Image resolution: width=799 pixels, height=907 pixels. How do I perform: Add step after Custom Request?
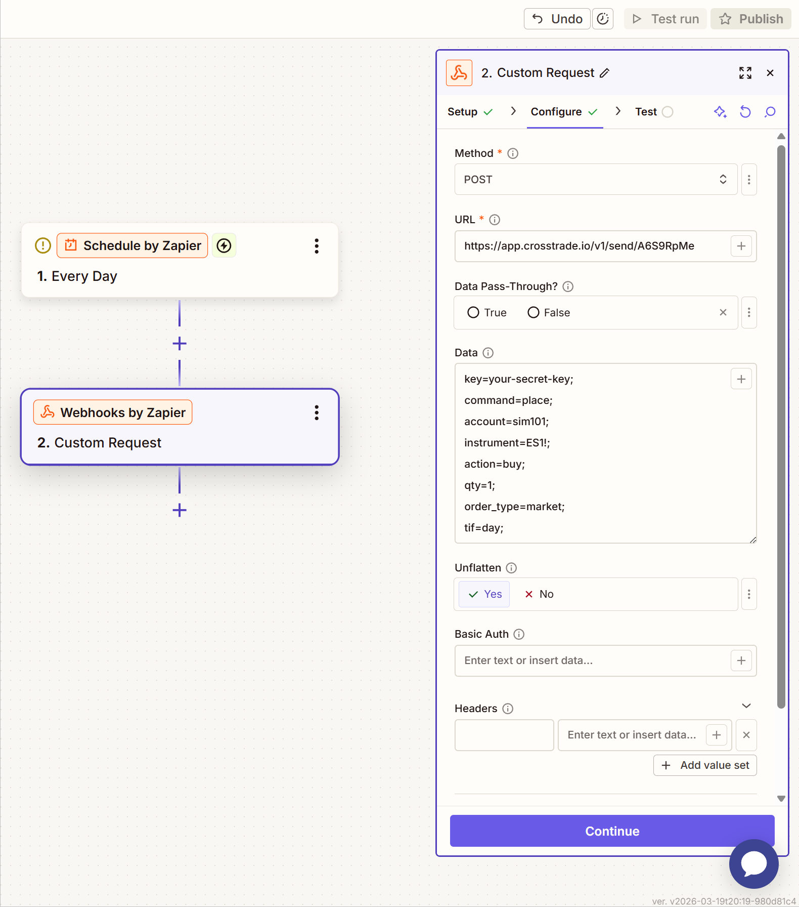point(180,510)
